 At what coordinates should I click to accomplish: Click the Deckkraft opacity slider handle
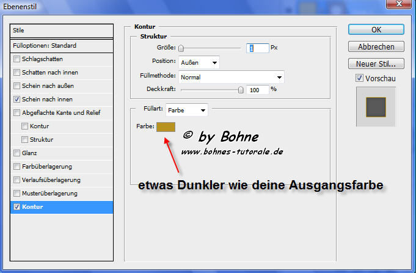241,90
